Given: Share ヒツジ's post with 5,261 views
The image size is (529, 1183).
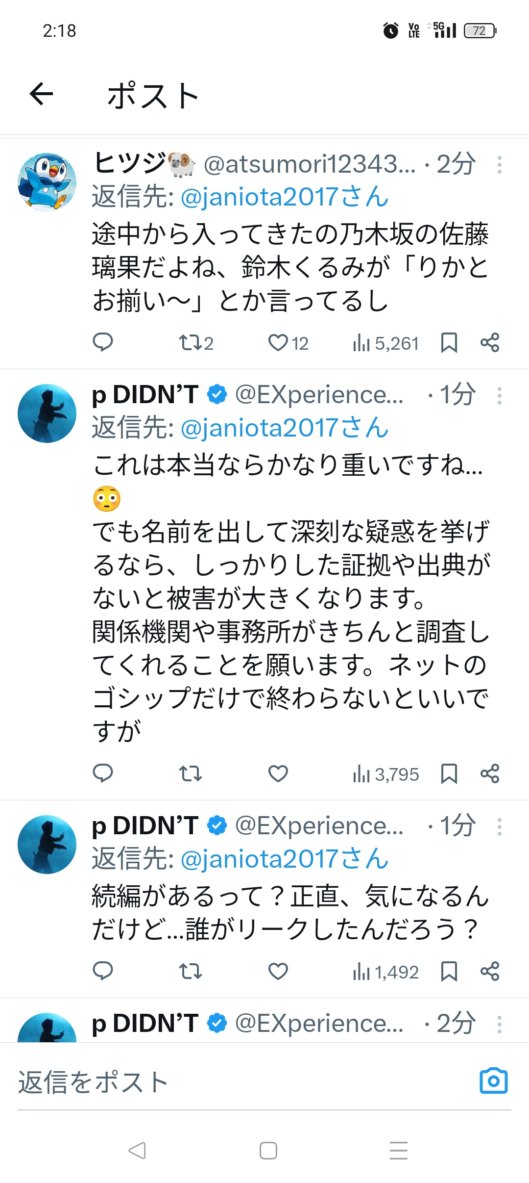Looking at the screenshot, I should tap(490, 342).
